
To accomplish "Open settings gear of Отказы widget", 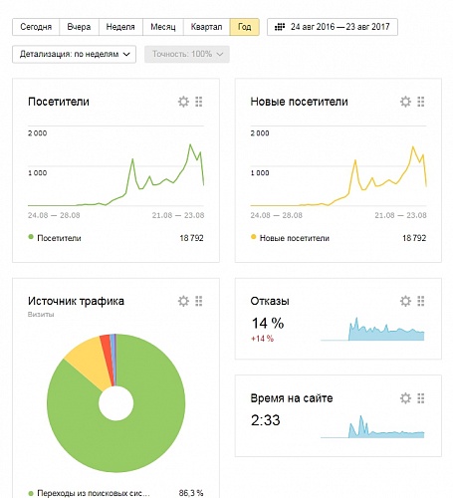I will tap(405, 301).
